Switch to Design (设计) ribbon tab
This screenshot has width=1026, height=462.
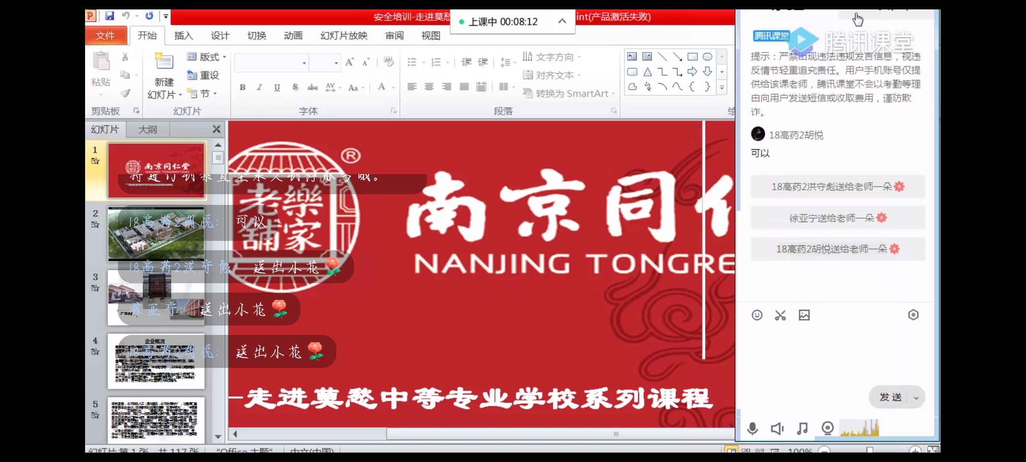click(x=220, y=36)
